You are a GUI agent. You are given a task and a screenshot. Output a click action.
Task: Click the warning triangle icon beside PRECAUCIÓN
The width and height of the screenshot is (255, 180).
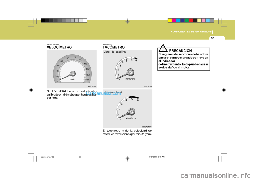tap(163, 48)
